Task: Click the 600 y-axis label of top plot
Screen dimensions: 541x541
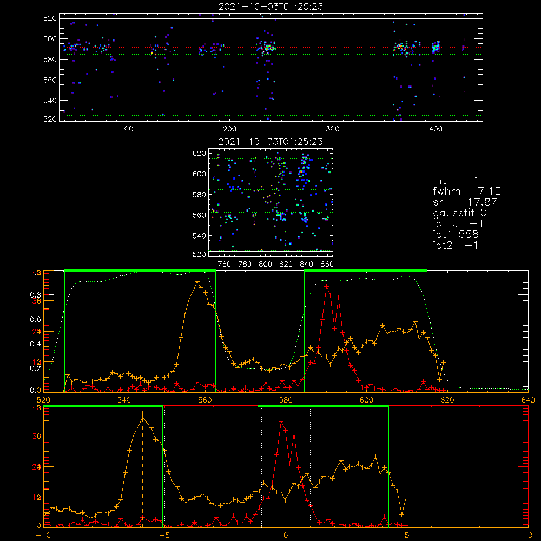Action: pyautogui.click(x=50, y=38)
